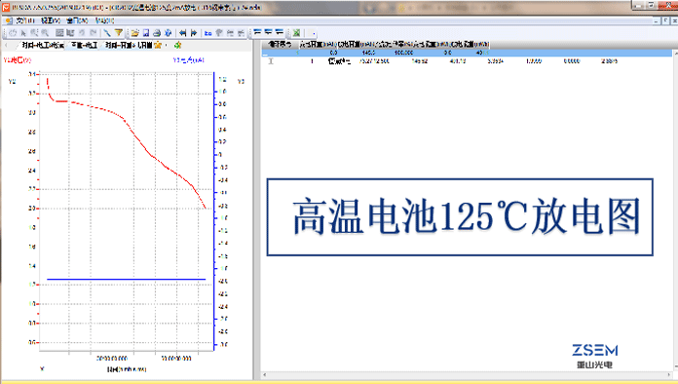
Task: Open the small dropdown arrow after the star
Action: (167, 45)
